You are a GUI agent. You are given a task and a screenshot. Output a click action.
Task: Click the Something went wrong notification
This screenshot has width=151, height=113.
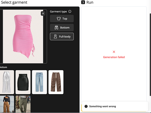click(x=115, y=106)
